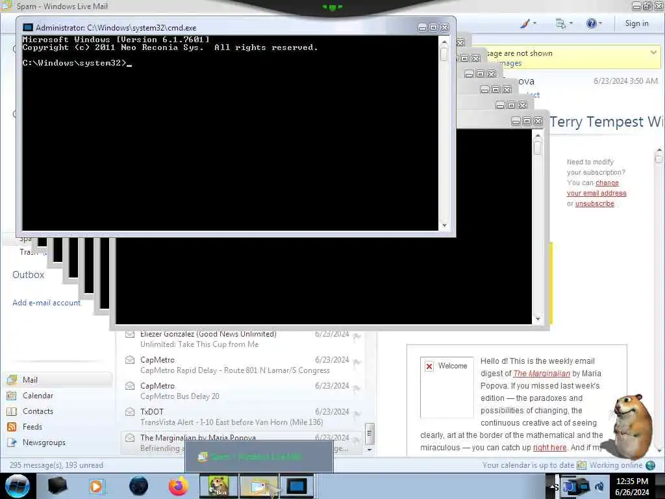The image size is (665, 499).
Task: Click the blocked Welcome image placeholder
Action: click(x=447, y=387)
